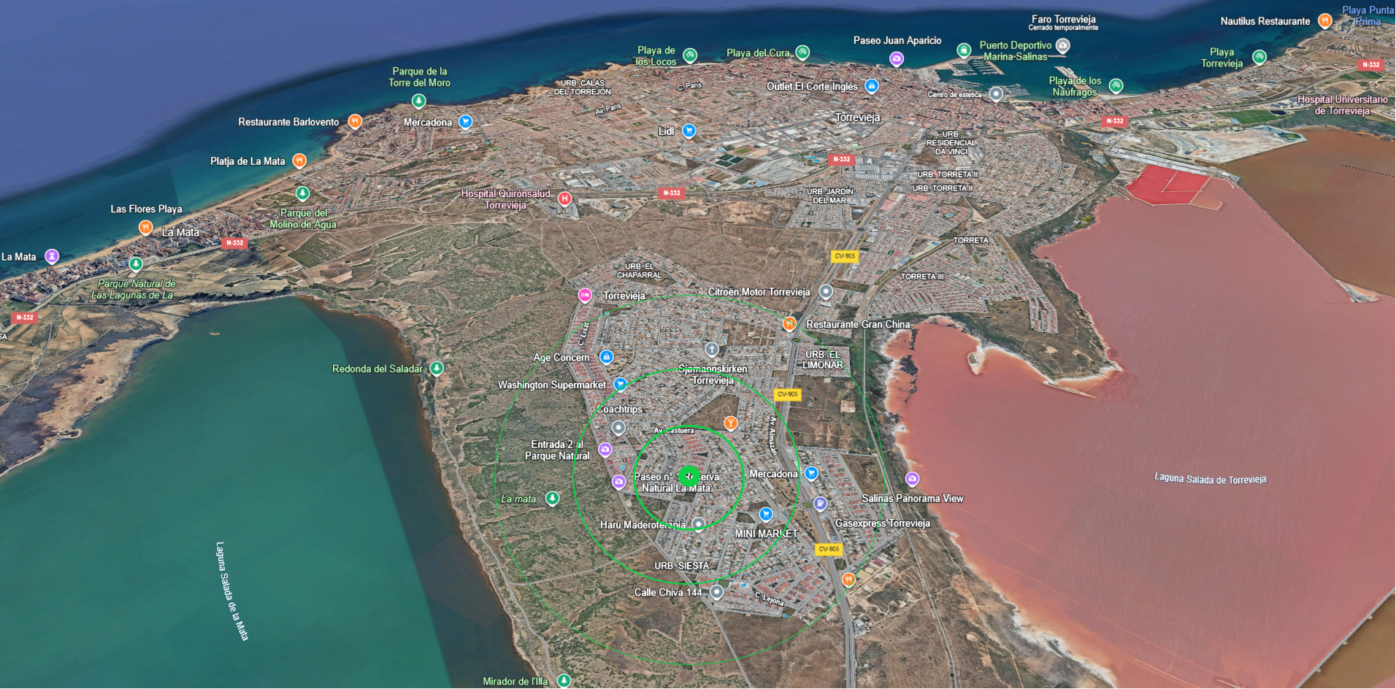Select the Calle Chiva 144 pin

point(717,591)
